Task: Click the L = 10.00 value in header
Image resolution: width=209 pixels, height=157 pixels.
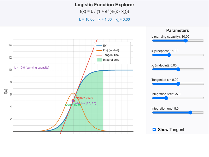Action: (86, 19)
